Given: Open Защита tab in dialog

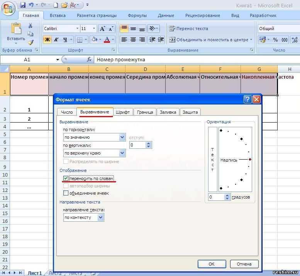Looking at the screenshot, I should pyautogui.click(x=190, y=112).
